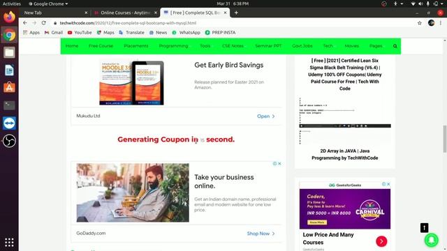Open Seminar PPT menu item
This screenshot has height=251, width=447.
click(268, 46)
